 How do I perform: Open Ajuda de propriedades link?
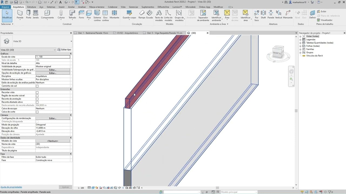pyautogui.click(x=11, y=187)
